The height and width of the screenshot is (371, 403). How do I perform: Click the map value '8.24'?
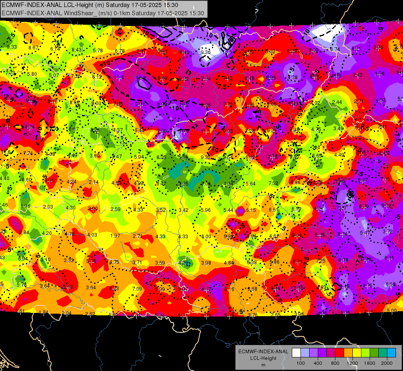30,127
